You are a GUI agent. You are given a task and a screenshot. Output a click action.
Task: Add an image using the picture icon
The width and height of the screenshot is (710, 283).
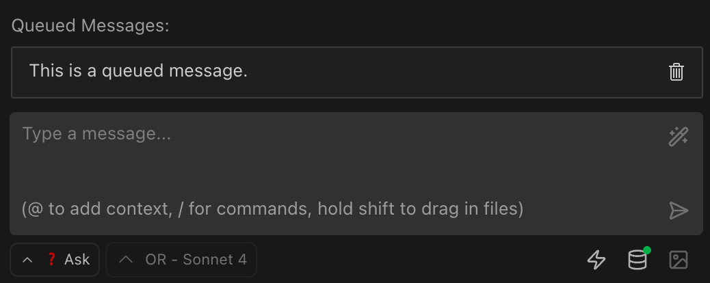[x=678, y=260]
